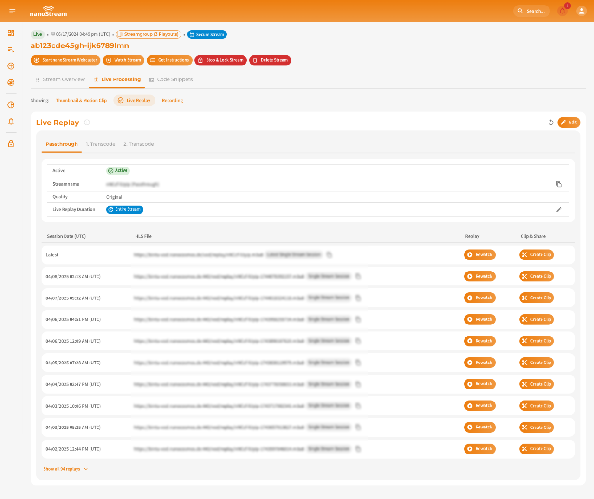This screenshot has width=594, height=499.
Task: Open the security lock icon in sidebar
Action: 11,144
